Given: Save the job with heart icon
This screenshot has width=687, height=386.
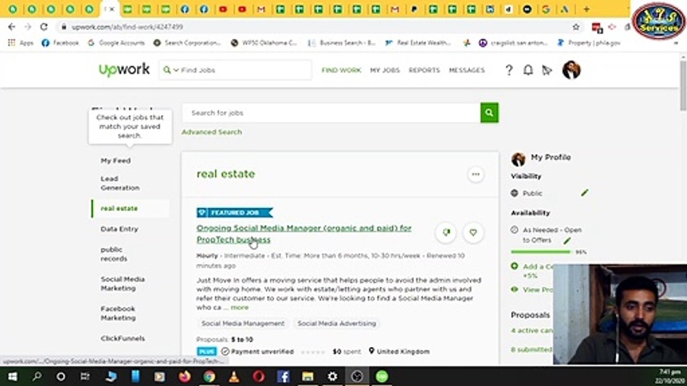Looking at the screenshot, I should [473, 232].
